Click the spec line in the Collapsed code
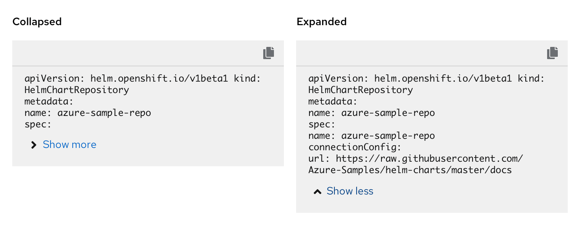This screenshot has height=225, width=580. pyautogui.click(x=38, y=124)
